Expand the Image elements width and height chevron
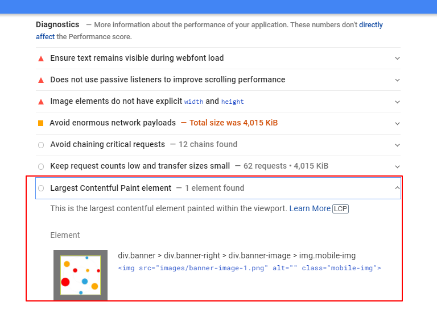The width and height of the screenshot is (437, 310). click(397, 102)
